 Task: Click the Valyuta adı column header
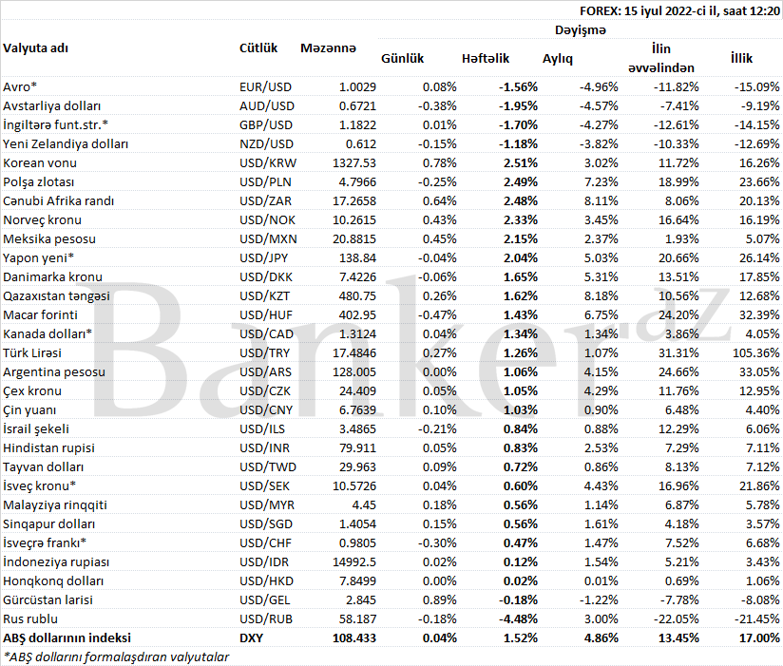36,48
